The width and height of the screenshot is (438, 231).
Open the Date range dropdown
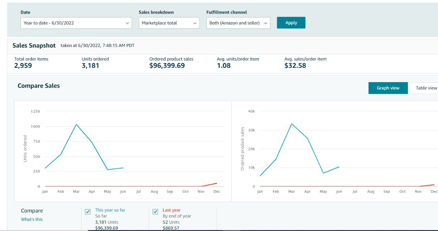tap(76, 23)
